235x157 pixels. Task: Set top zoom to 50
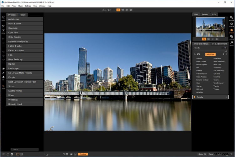coord(127,10)
